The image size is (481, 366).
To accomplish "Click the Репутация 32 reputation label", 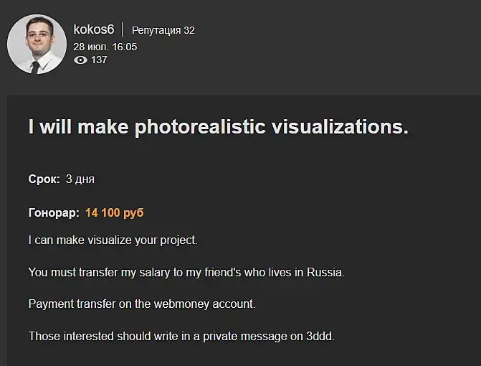I will pos(163,30).
